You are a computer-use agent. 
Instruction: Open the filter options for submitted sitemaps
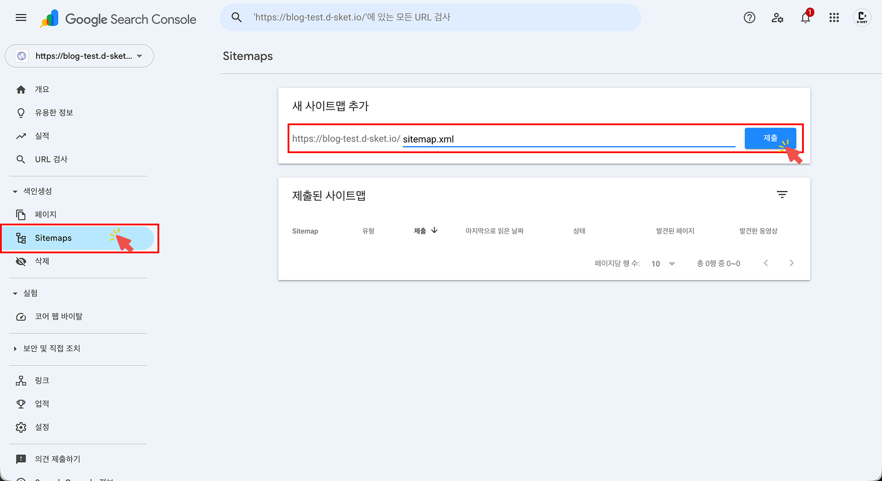[x=782, y=194]
